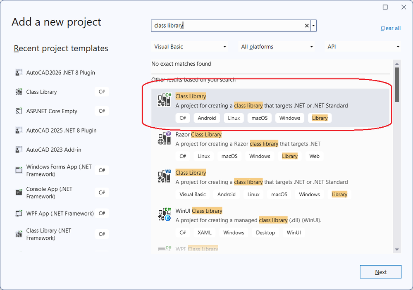
Task: Open the Visual Basic language filter dropdown
Action: [x=190, y=47]
